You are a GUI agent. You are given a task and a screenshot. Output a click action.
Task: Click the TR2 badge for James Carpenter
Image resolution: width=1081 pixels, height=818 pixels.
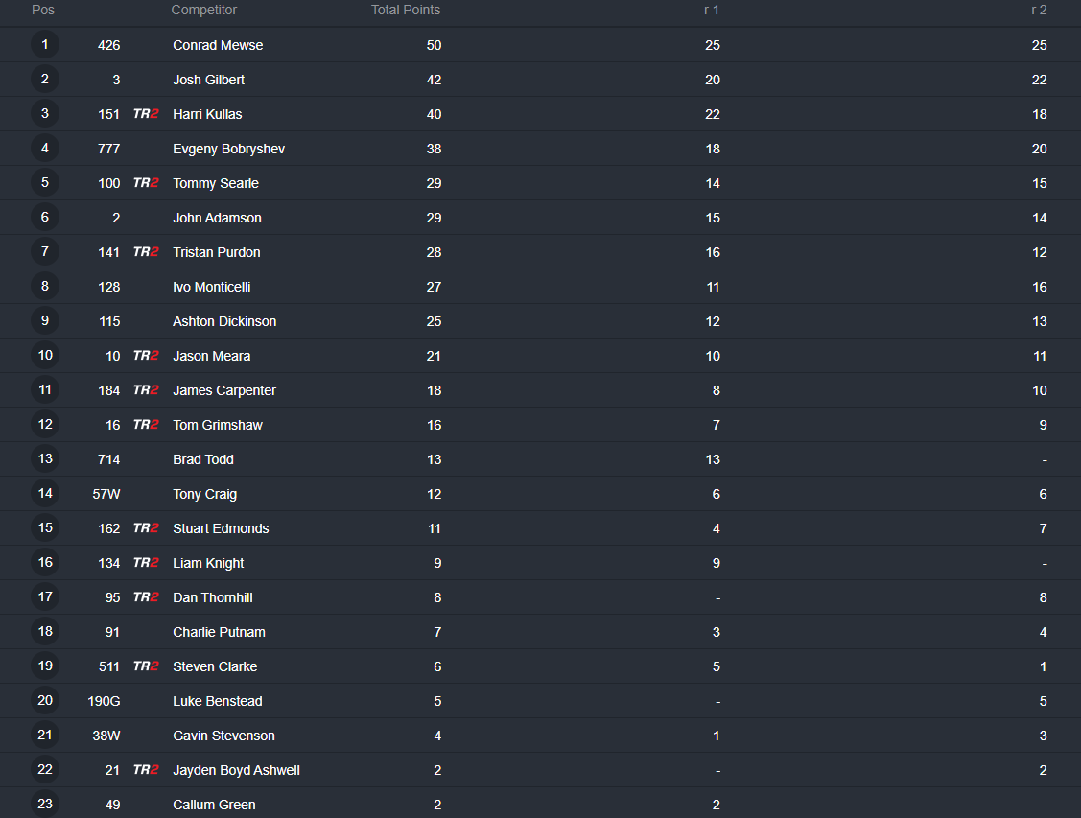click(146, 389)
